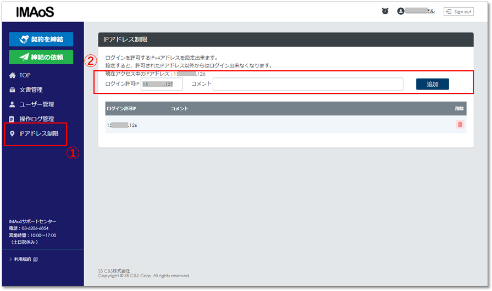Screen dimensions: 492x291
Task: Click the 追加 button
Action: coord(432,84)
